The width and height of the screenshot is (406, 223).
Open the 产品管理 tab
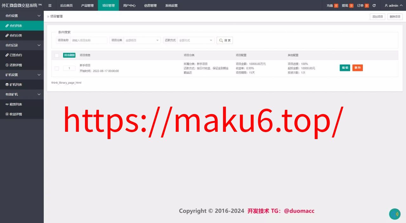pyautogui.click(x=87, y=5)
